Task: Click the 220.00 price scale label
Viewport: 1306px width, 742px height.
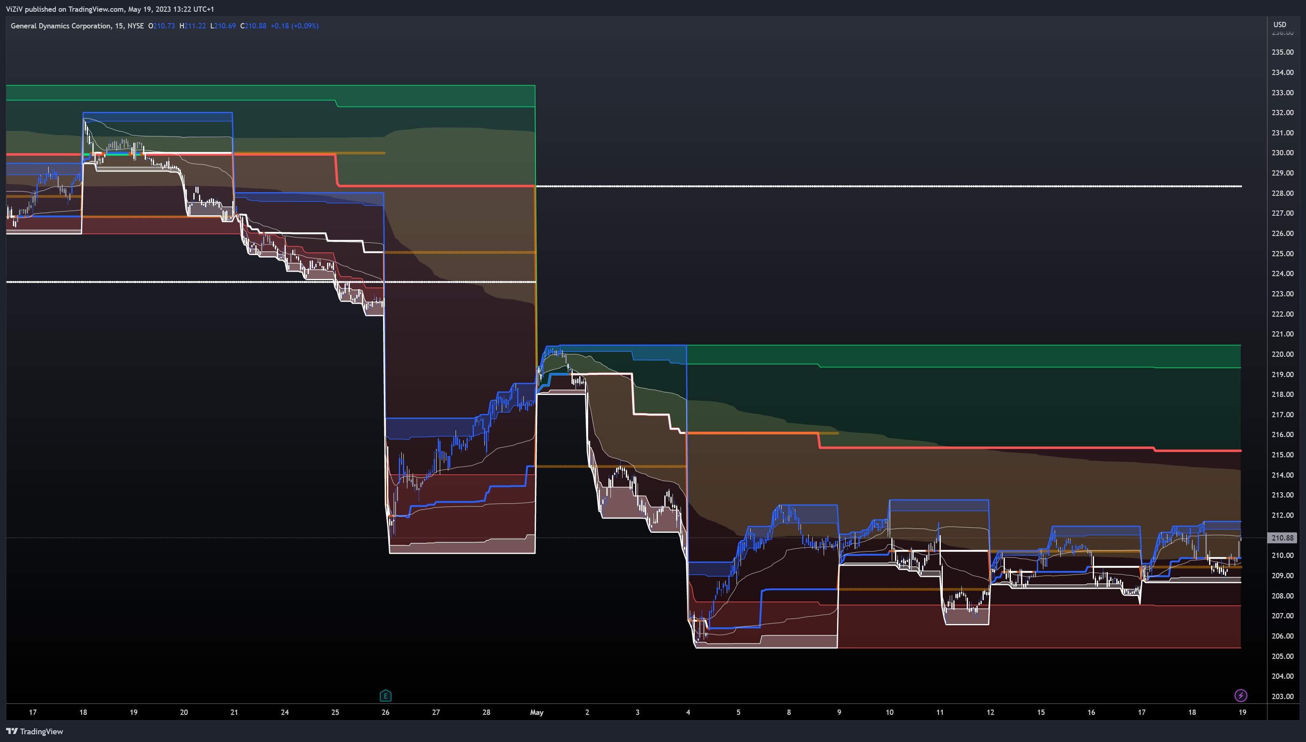Action: [x=1282, y=354]
